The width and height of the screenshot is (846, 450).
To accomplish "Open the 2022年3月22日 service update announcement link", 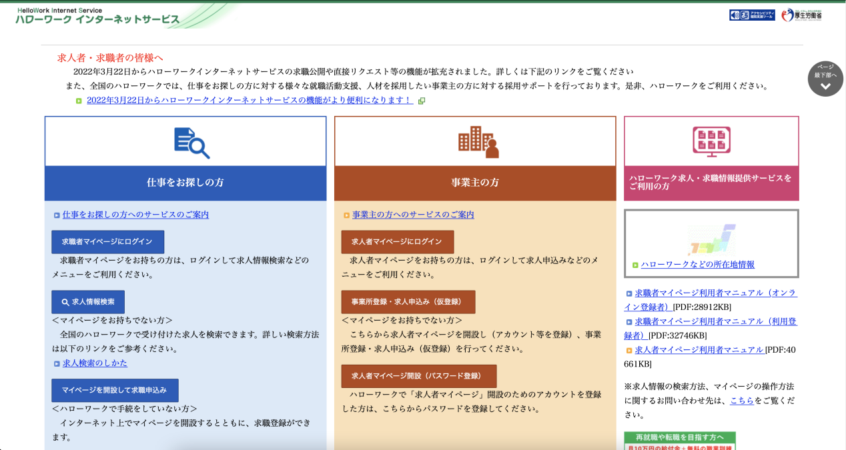I will [x=250, y=100].
